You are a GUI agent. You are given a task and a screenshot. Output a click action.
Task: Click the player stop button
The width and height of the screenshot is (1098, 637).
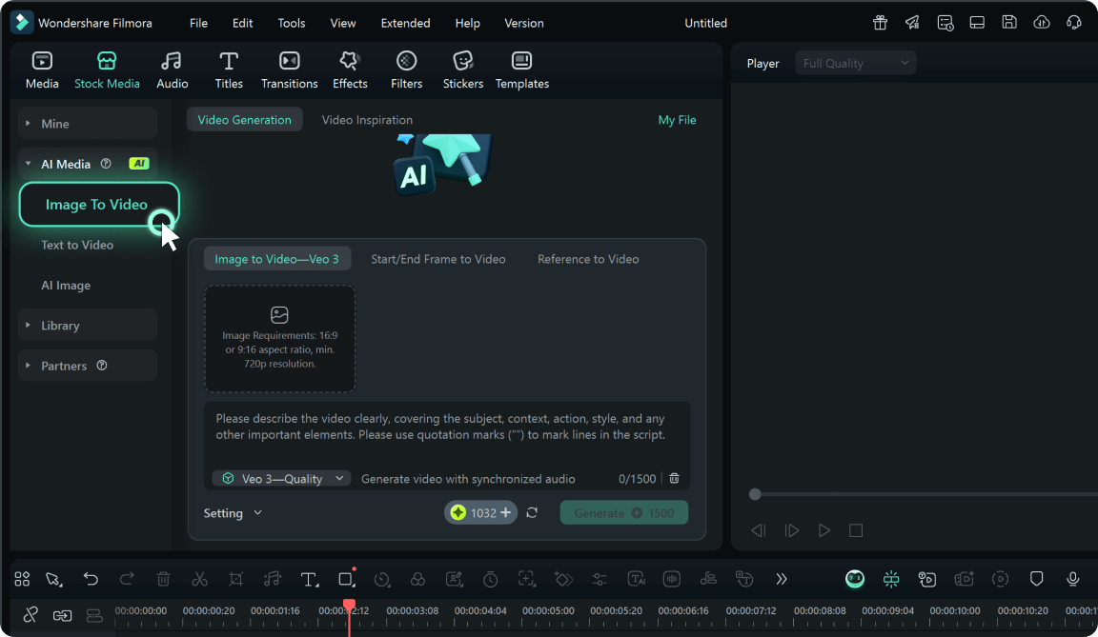856,530
